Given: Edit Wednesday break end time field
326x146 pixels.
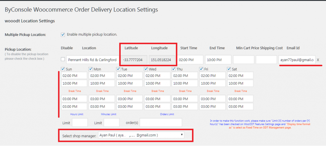Looking at the screenshot, I should [x=157, y=107].
